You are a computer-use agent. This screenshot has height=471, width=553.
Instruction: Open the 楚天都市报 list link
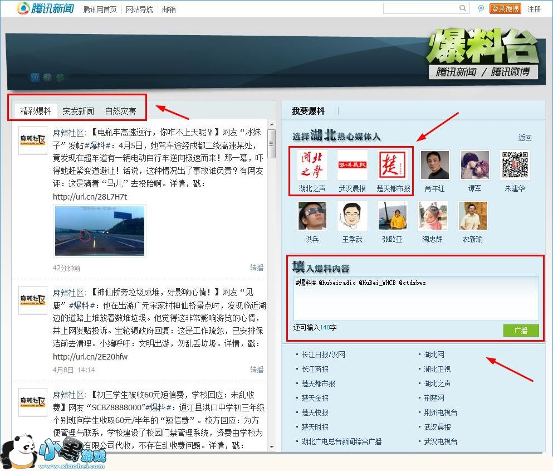pos(319,383)
